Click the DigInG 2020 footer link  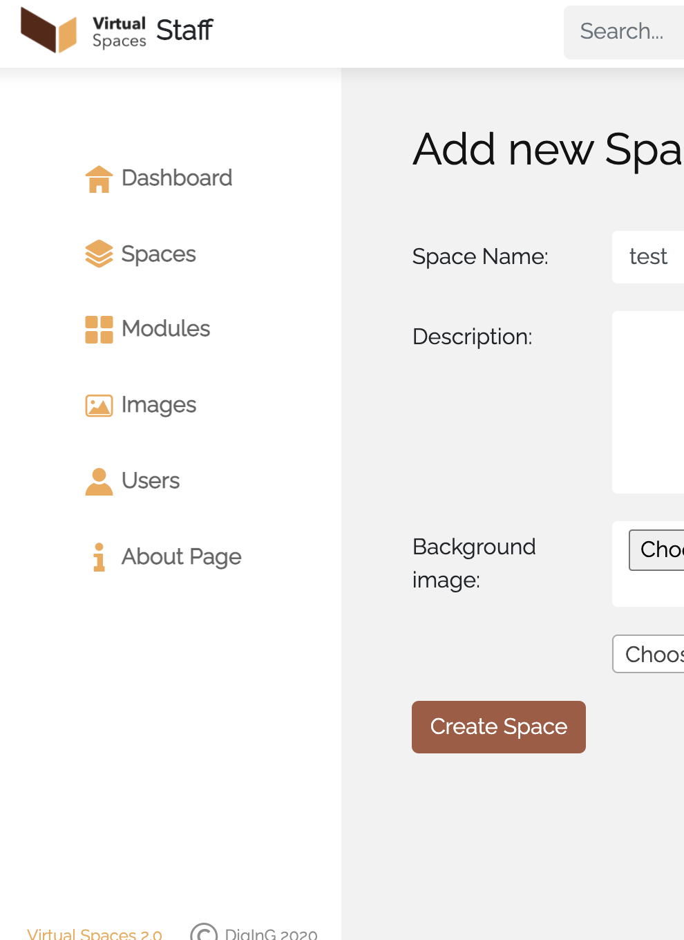[x=270, y=934]
